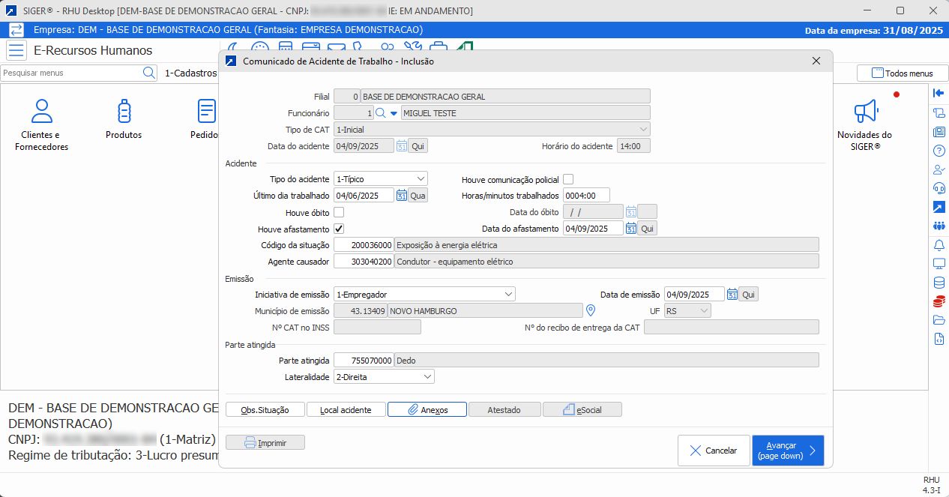Open the Iniciativa de emissão dropdown
Image resolution: width=949 pixels, height=497 pixels.
[507, 295]
